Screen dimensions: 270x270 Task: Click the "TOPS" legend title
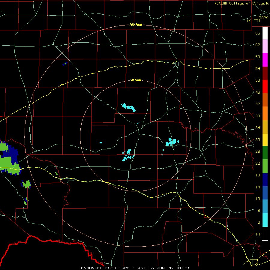(x=264, y=18)
